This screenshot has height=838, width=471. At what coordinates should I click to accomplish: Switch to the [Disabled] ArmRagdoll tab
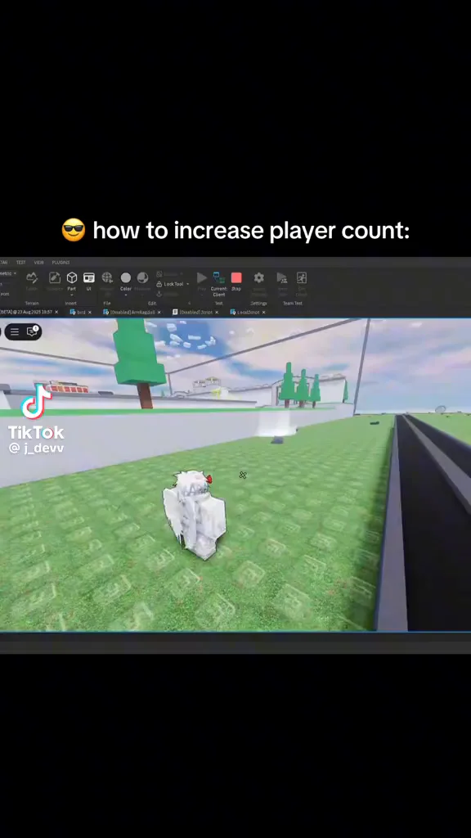click(x=128, y=312)
